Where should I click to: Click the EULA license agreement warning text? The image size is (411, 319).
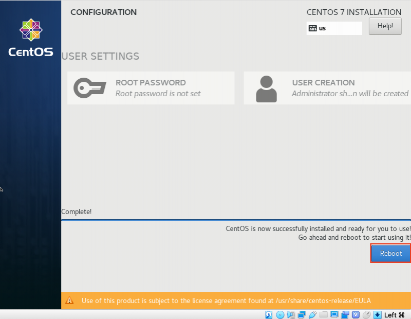[x=226, y=300]
